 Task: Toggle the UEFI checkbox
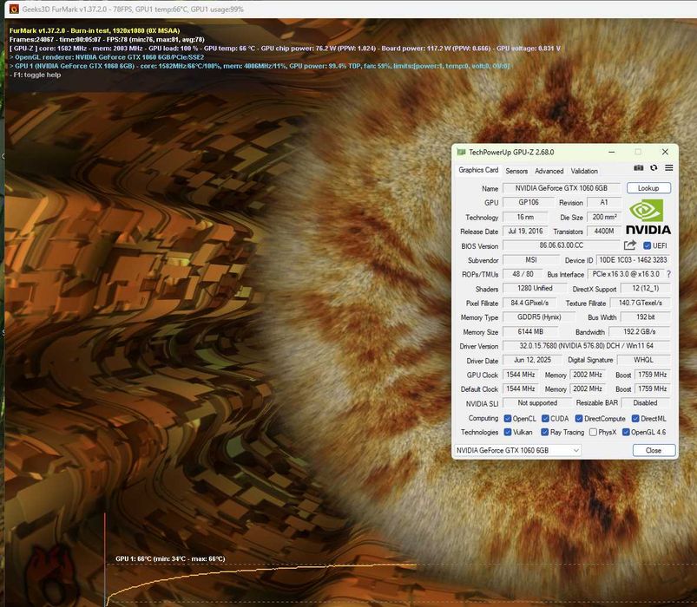pos(648,245)
